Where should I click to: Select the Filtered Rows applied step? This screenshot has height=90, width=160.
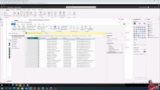(x=111, y=48)
